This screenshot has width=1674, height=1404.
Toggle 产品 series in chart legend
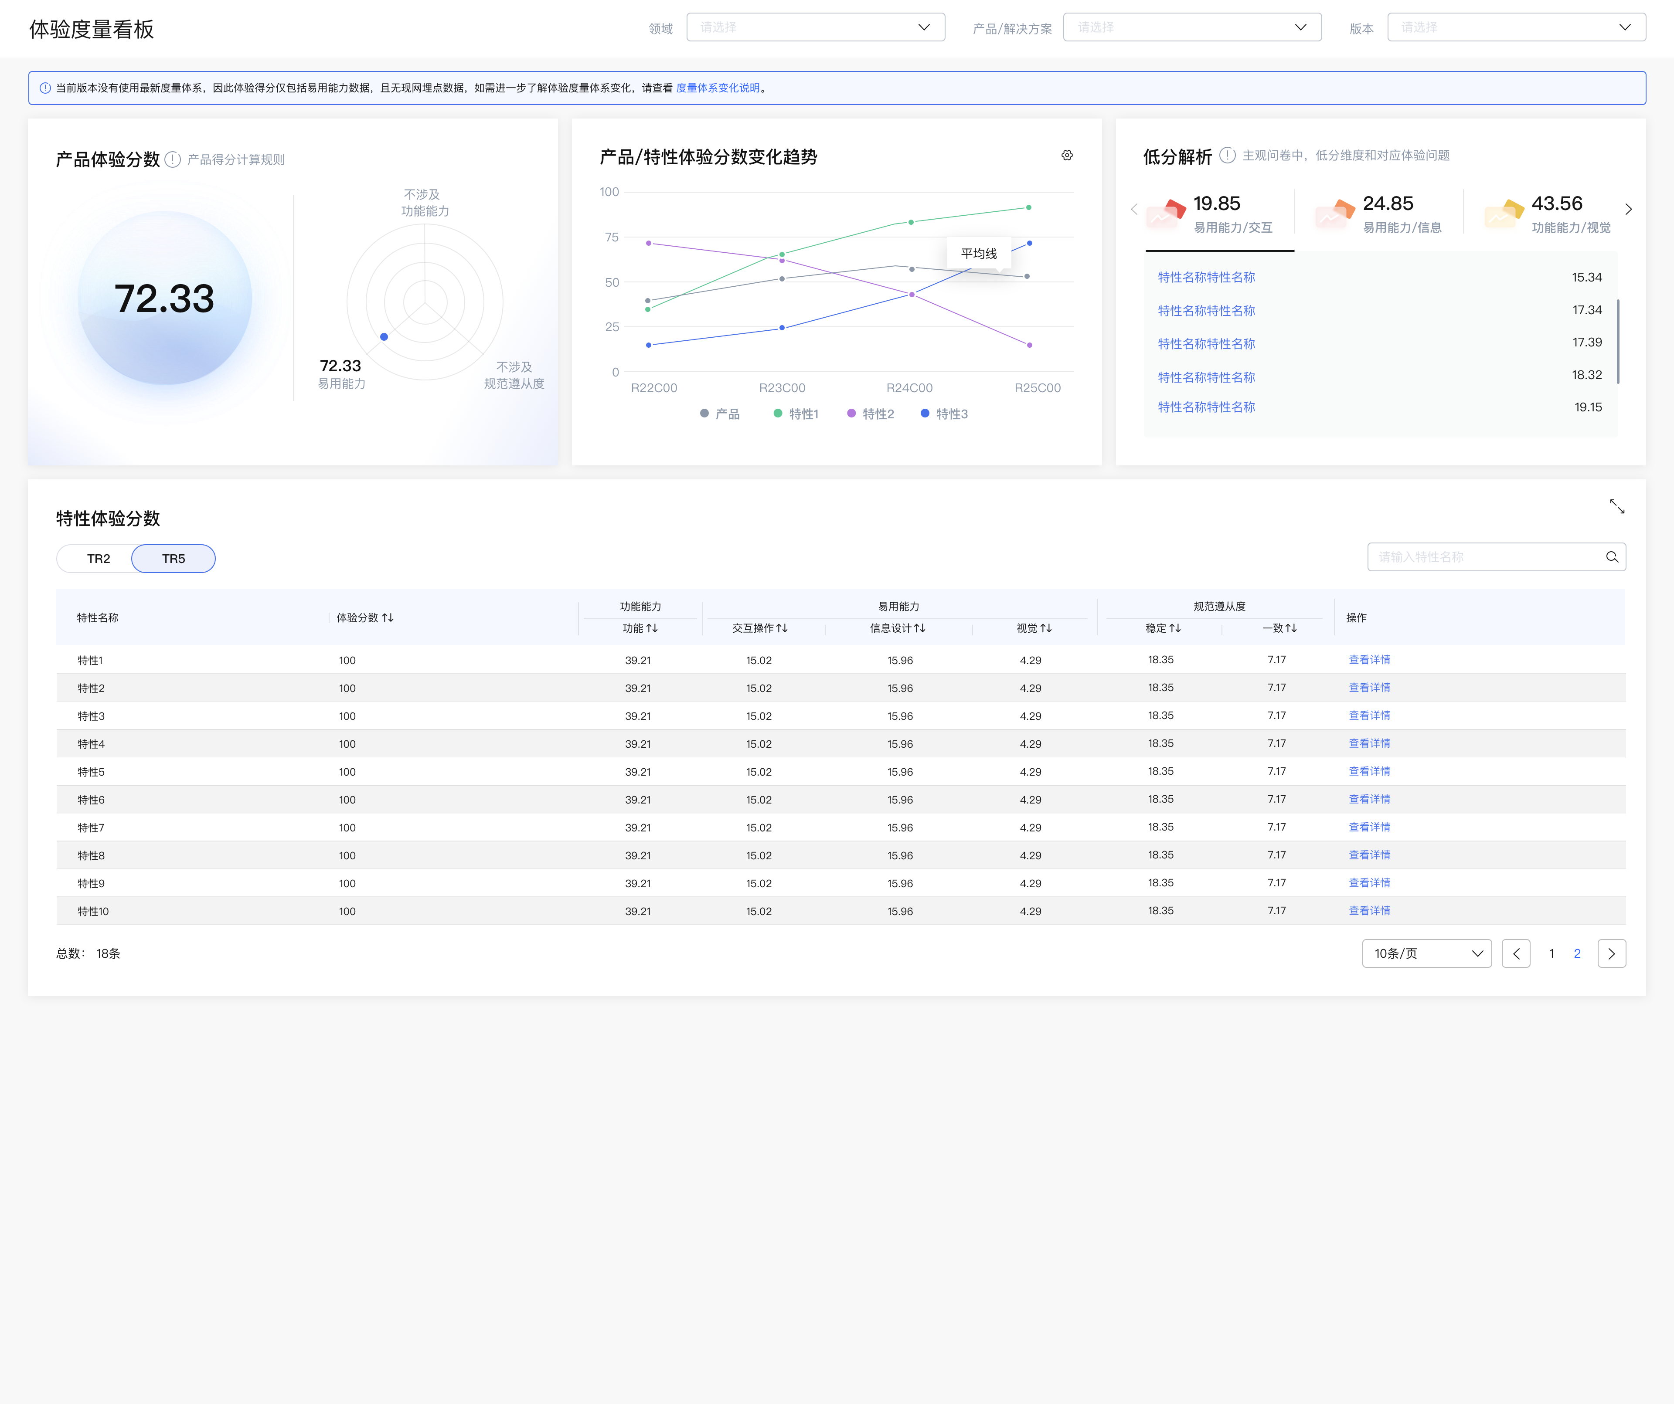(720, 414)
